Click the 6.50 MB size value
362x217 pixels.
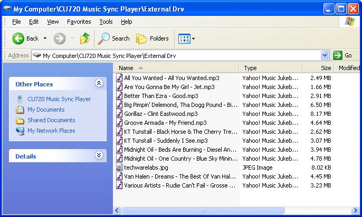[x=320, y=105]
